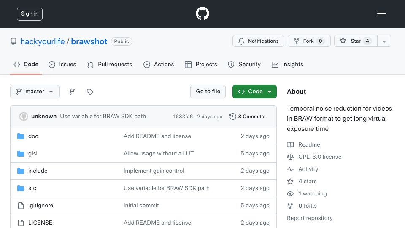Click the Go to file button
The width and height of the screenshot is (405, 228).
(208, 92)
